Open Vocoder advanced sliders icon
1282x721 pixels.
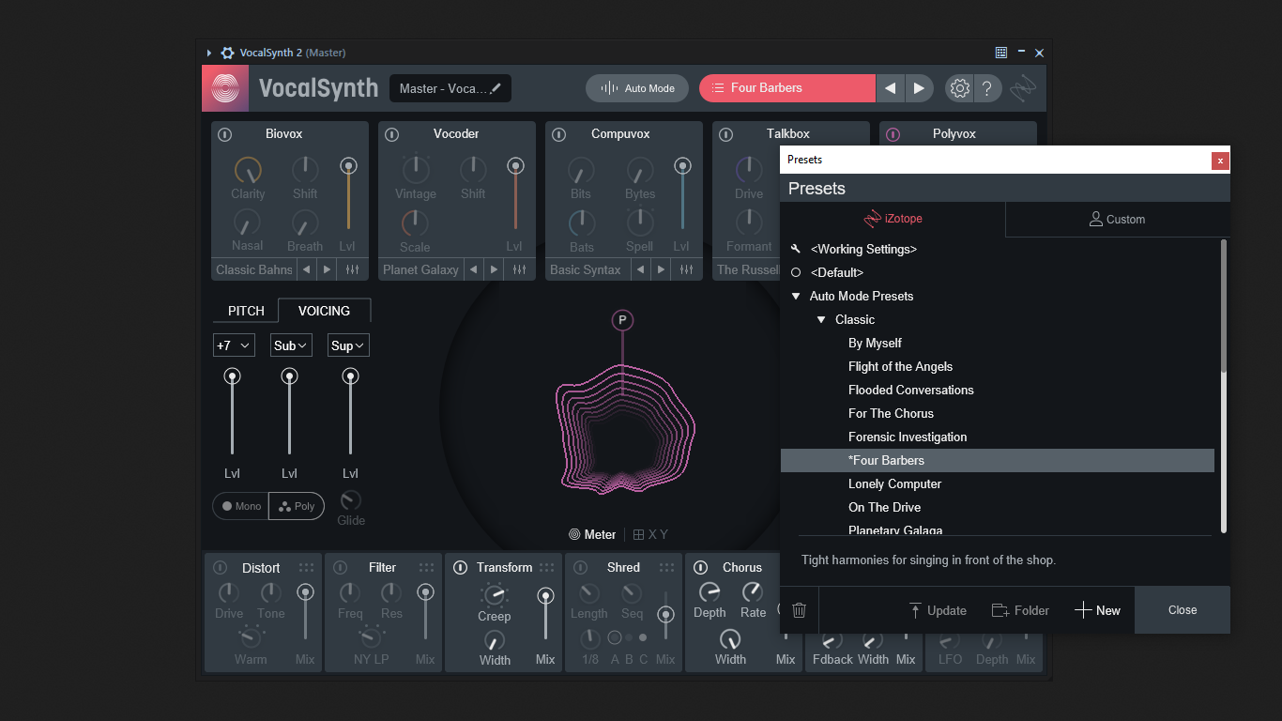click(519, 269)
